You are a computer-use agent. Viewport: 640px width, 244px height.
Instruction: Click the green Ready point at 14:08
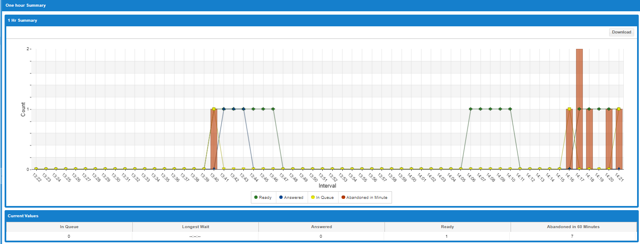pos(490,109)
